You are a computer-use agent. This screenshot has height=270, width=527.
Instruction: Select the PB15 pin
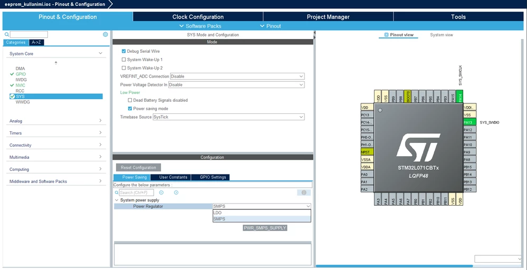(469, 167)
